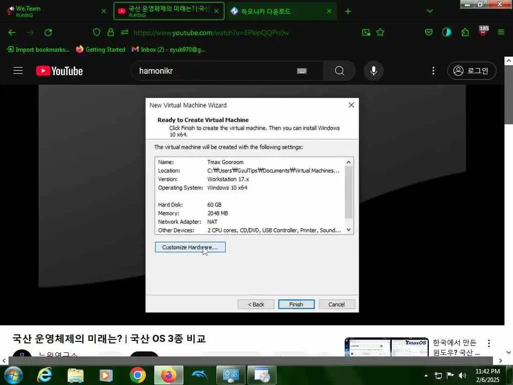This screenshot has height=385, width=513.
Task: Open the shield tracking protection icon
Action: coord(97,32)
